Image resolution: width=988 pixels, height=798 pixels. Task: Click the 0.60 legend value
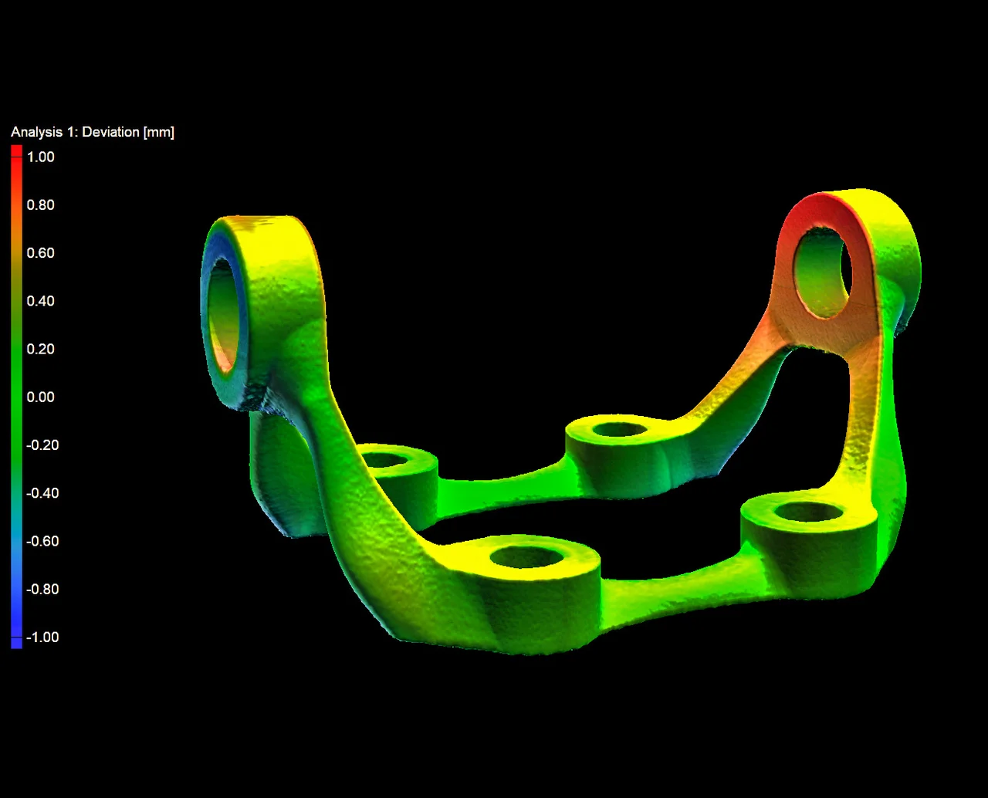click(x=41, y=253)
